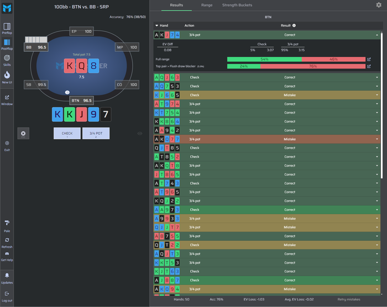Switch to the Range tab
This screenshot has width=387, height=307.
(207, 5)
